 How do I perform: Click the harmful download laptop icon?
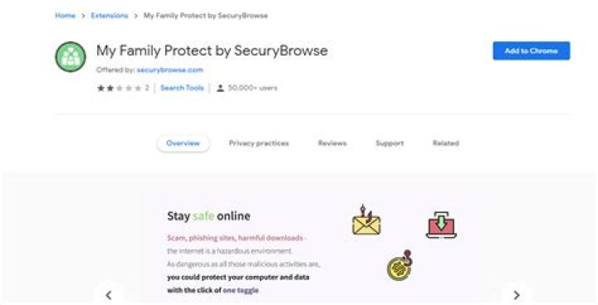441,225
